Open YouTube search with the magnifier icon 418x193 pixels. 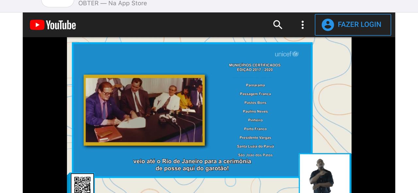tap(278, 24)
